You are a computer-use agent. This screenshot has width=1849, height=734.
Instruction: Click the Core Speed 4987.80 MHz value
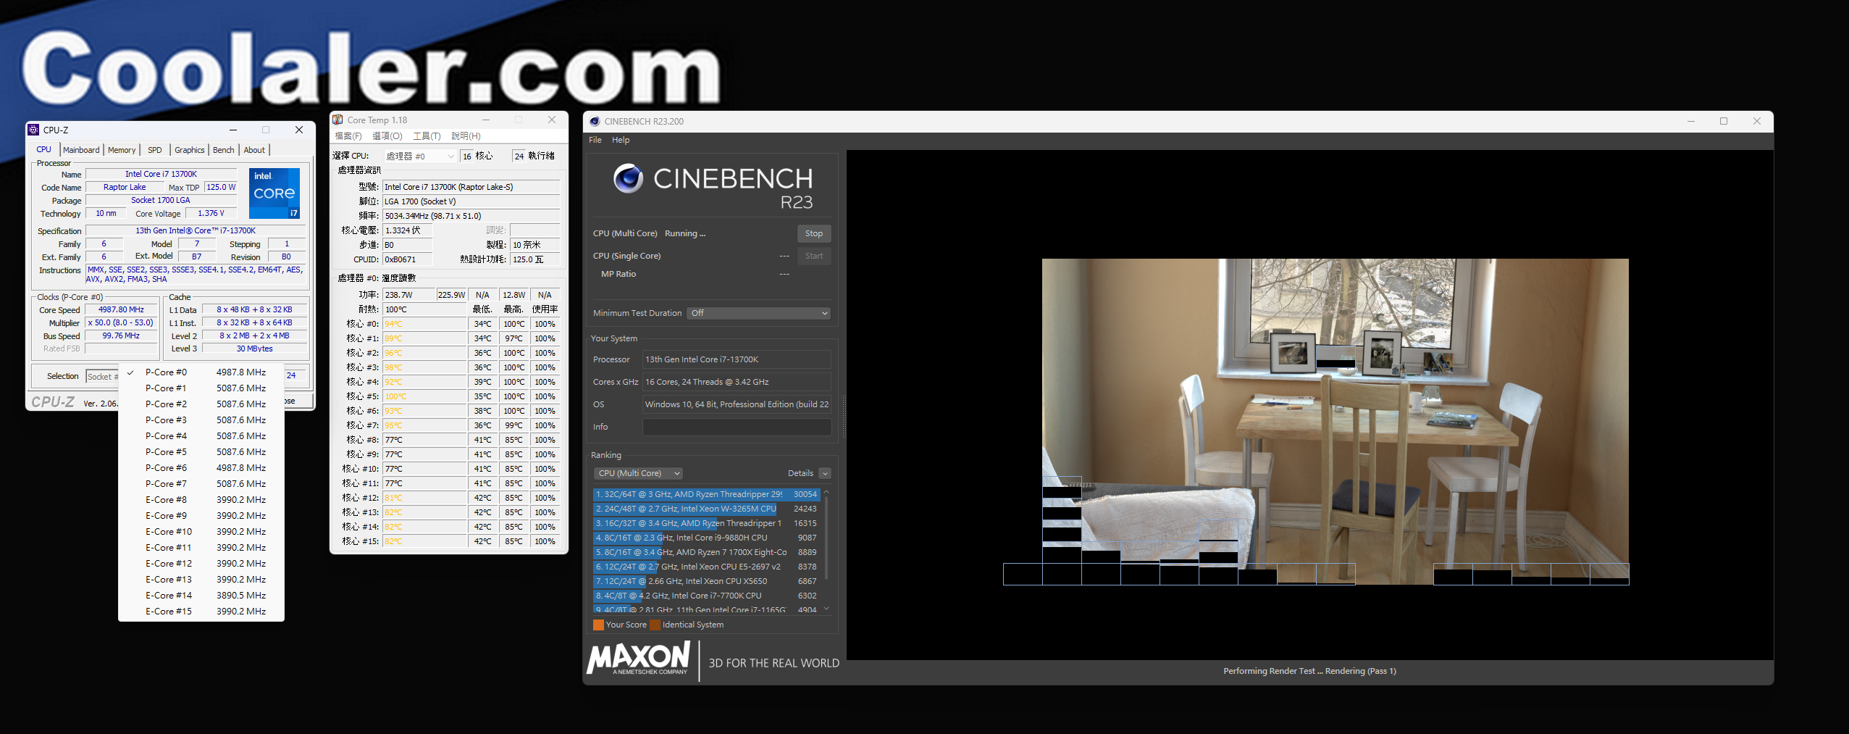pos(121,309)
